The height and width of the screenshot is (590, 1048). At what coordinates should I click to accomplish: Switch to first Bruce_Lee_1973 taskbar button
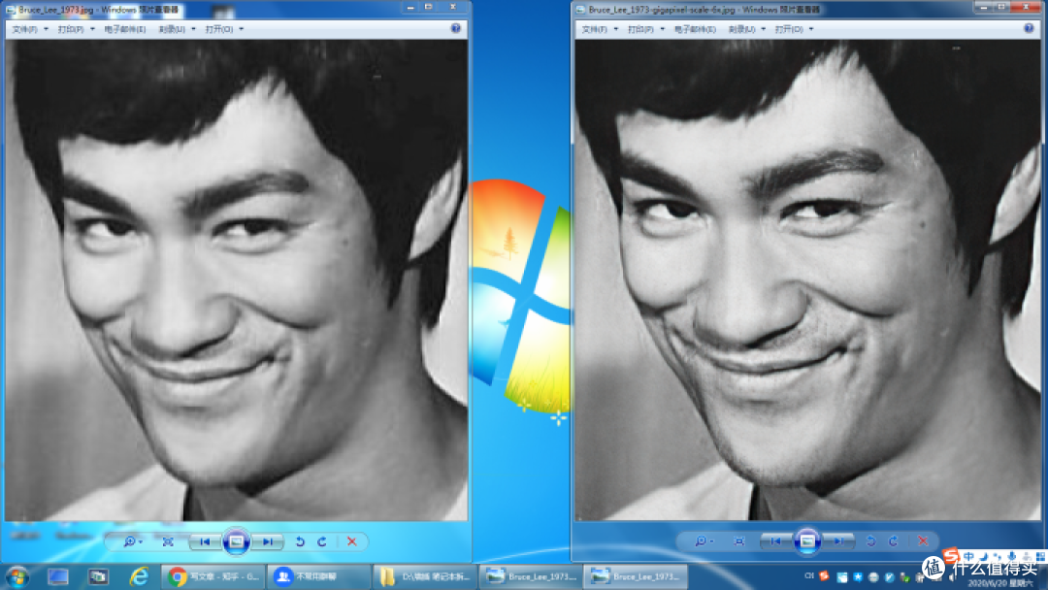[x=531, y=576]
